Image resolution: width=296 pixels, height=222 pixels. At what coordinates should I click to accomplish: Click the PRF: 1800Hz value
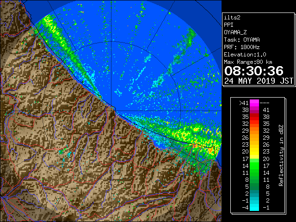click(241, 47)
